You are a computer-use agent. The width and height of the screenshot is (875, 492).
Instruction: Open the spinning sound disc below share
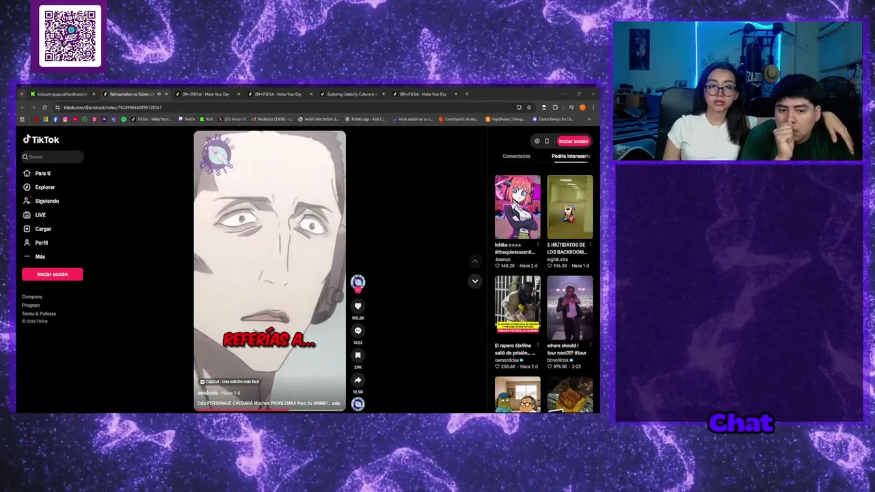pos(358,404)
